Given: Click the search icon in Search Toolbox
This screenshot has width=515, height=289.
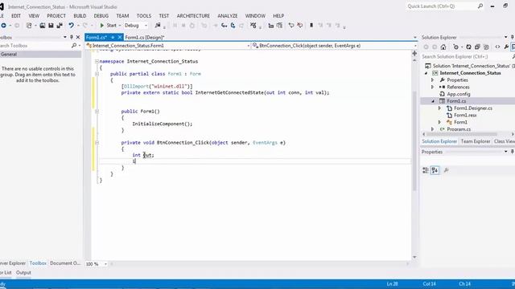Looking at the screenshot, I should [74, 46].
